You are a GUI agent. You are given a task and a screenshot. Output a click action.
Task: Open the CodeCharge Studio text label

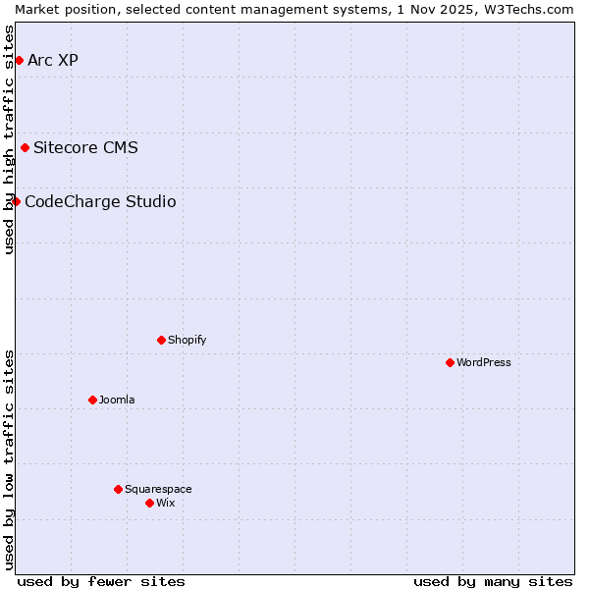pyautogui.click(x=100, y=202)
